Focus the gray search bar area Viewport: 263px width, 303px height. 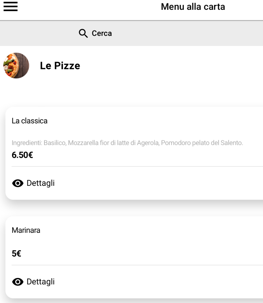131,33
